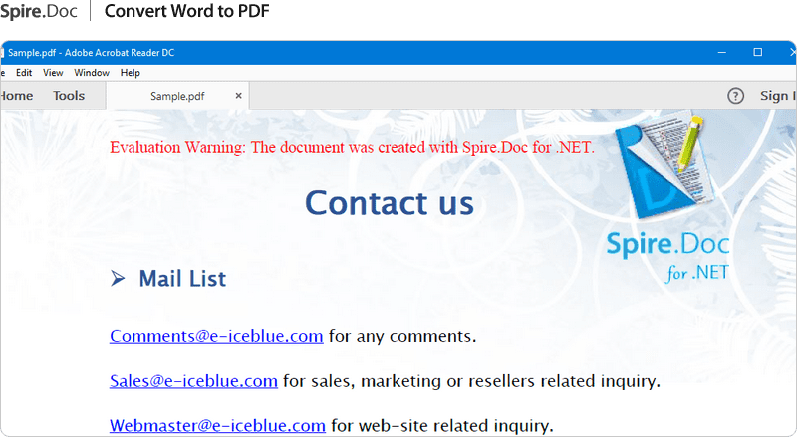The image size is (797, 438).
Task: Open the Comments@e-iceblue.com email link
Action: [216, 336]
